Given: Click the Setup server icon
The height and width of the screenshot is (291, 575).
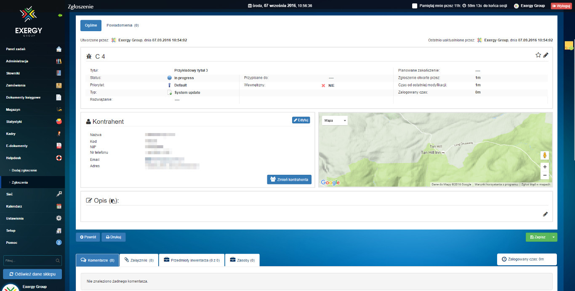Looking at the screenshot, I should pos(59,231).
